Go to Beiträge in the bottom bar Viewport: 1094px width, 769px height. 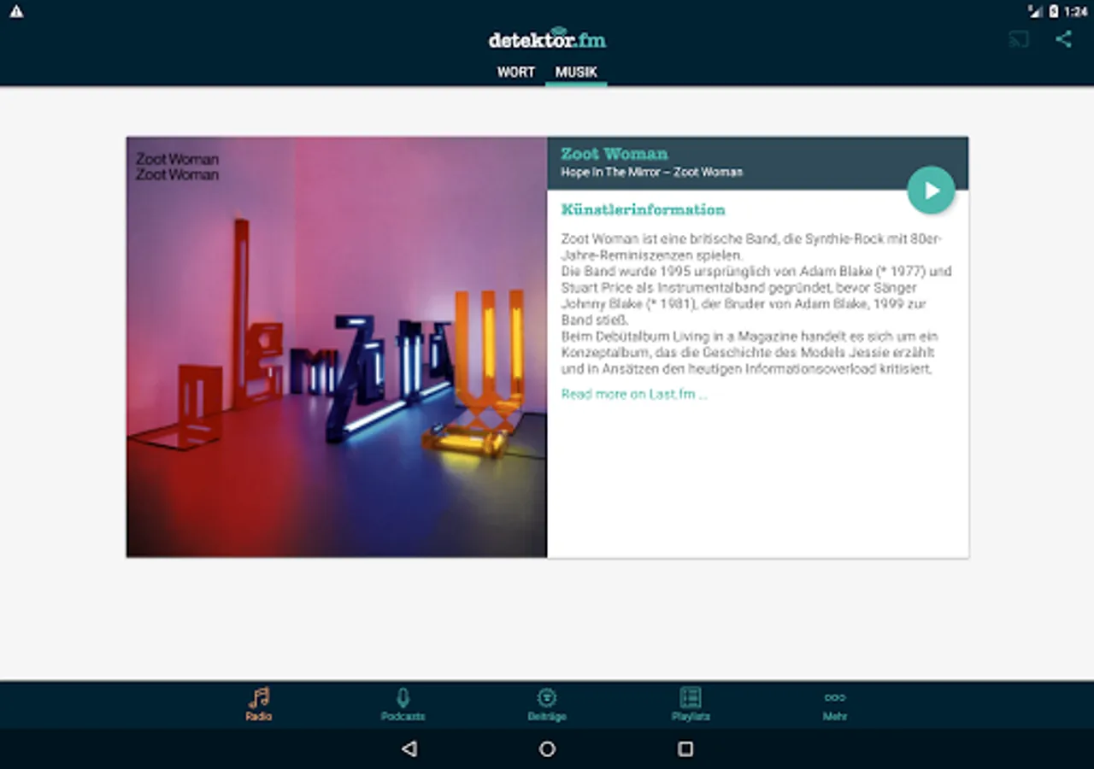tap(547, 705)
